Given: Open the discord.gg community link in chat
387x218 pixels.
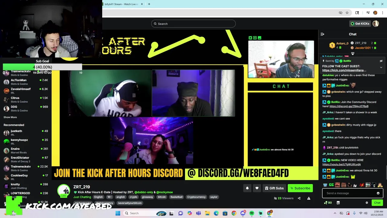Looking at the screenshot, I should [349, 106].
